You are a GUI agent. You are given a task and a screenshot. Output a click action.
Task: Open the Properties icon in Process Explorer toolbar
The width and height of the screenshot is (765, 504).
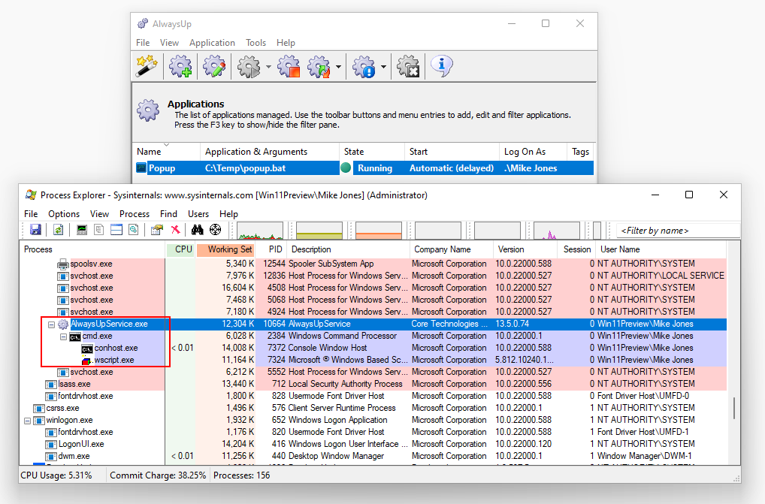[156, 230]
